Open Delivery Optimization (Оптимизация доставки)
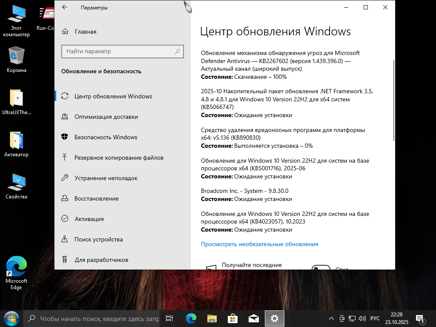The width and height of the screenshot is (436, 327). point(106,117)
